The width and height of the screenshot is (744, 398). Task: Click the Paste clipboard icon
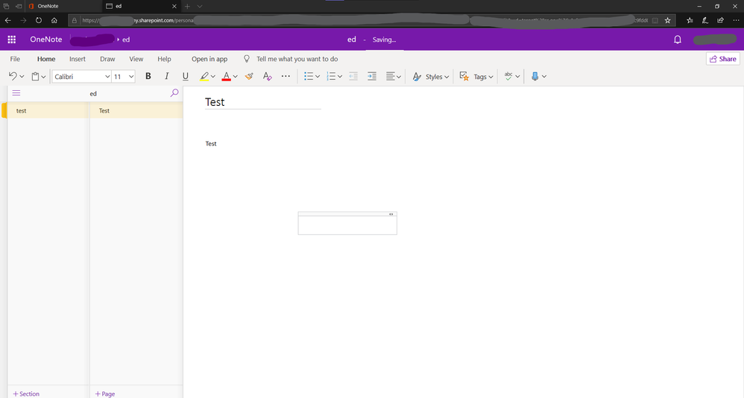tap(35, 76)
